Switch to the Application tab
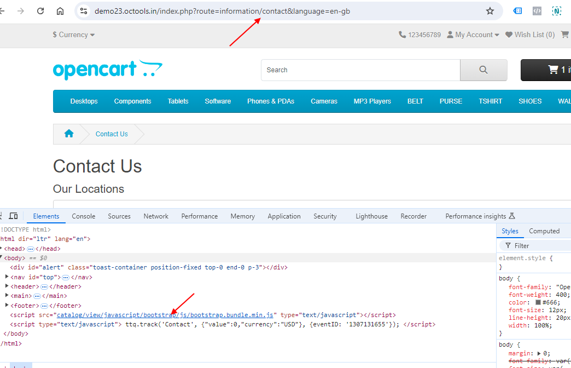Screen dimensions: 571x368 (284, 216)
